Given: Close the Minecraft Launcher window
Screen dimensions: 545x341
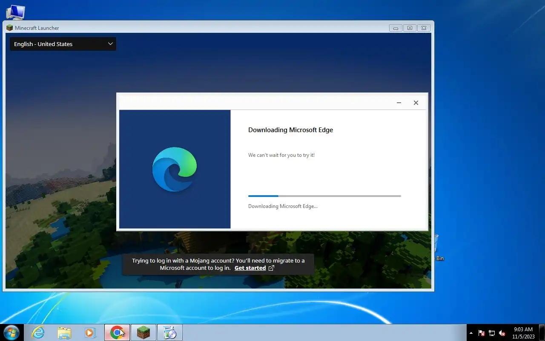Looking at the screenshot, I should 424,28.
